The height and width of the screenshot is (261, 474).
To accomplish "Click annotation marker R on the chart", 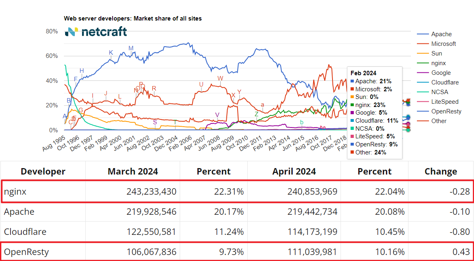I will 154,88.
